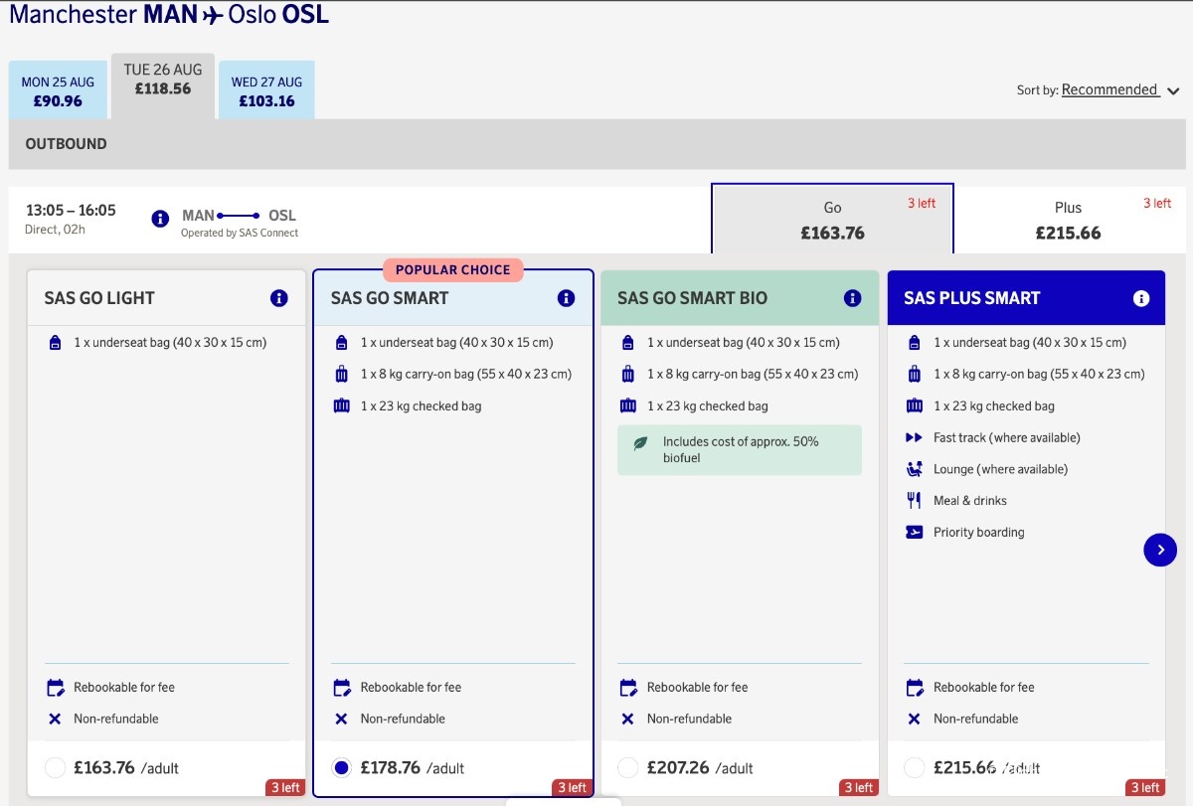1193x806 pixels.
Task: Select SAS GO LIGHT £163.76 fare radio
Action: click(x=56, y=767)
